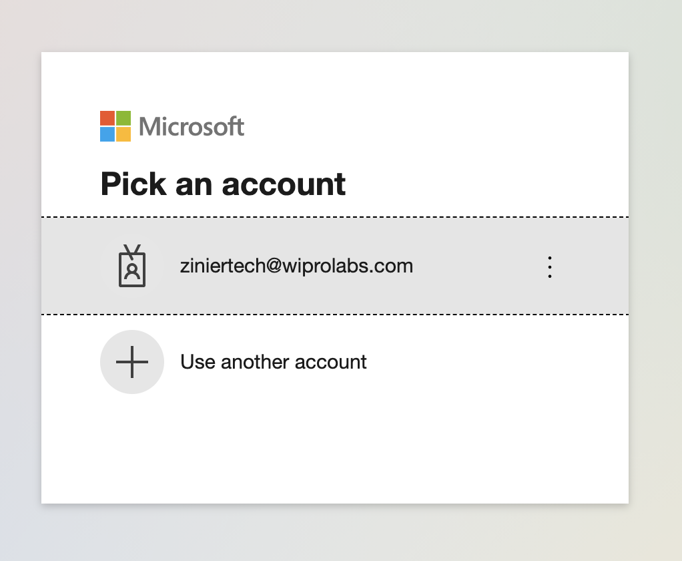This screenshot has height=561, width=682.
Task: Click the plus icon to add account
Action: pos(132,362)
